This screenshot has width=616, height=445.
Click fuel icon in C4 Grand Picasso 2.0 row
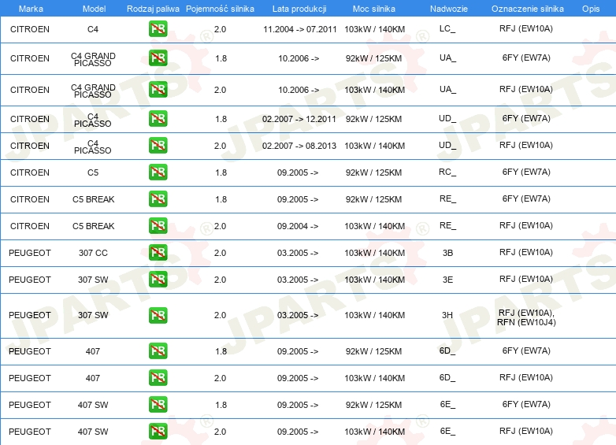[158, 89]
